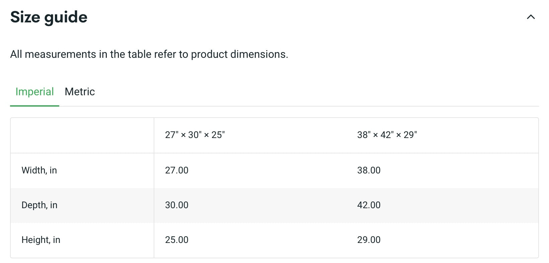The image size is (549, 263).
Task: Click the 27.00 width value cell
Action: coord(177,170)
